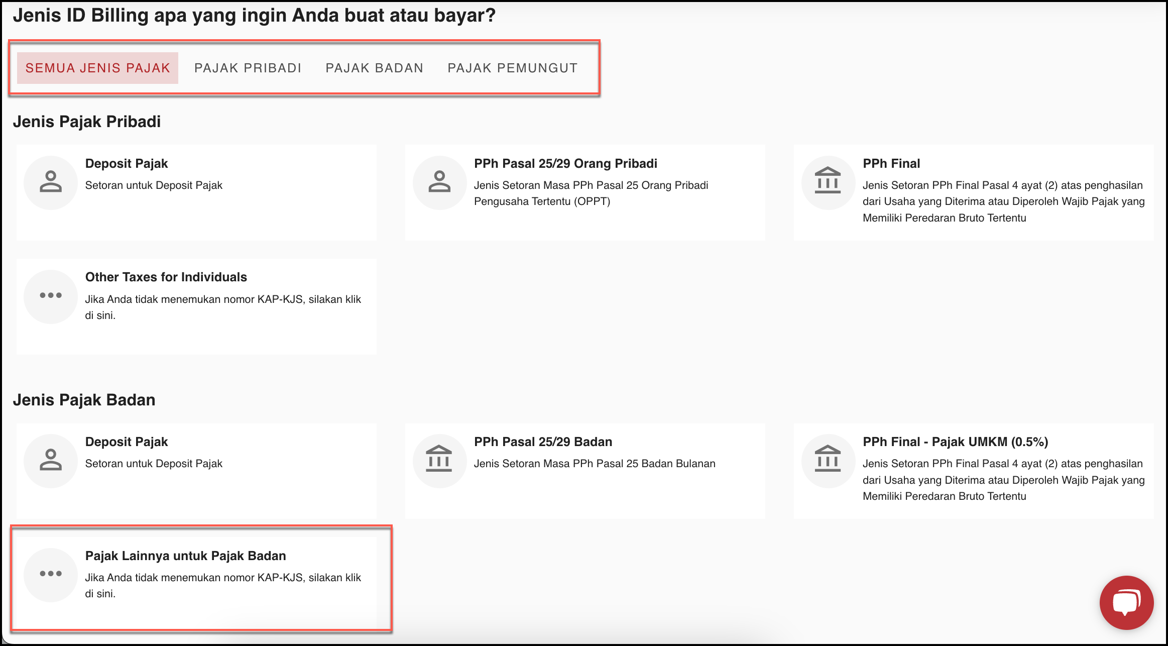Choose the PPh Final title under Pajak Pribadi
Viewport: 1168px width, 646px height.
tap(891, 164)
